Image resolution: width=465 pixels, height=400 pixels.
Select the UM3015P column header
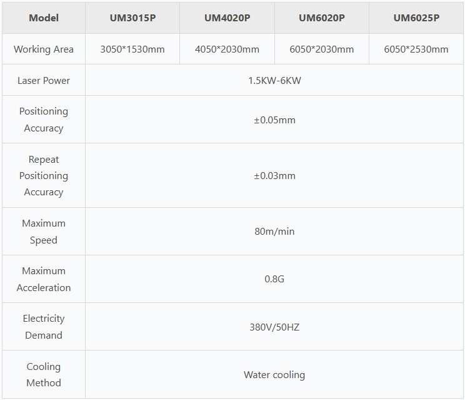point(132,18)
